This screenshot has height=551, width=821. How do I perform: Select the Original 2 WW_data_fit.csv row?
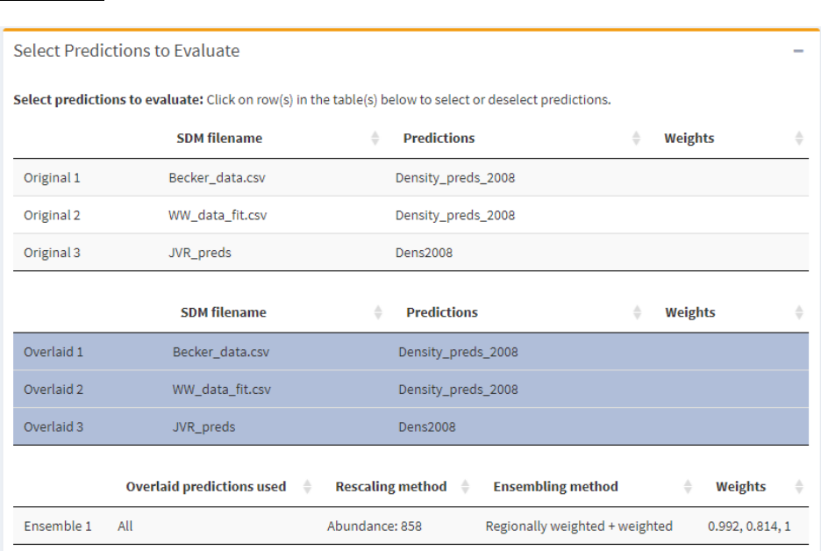pos(411,215)
